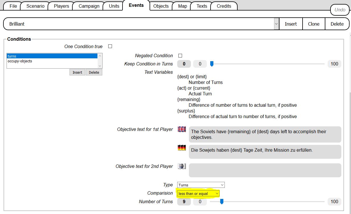Select the Events tab
This screenshot has height=214, width=351.
(x=136, y=5)
